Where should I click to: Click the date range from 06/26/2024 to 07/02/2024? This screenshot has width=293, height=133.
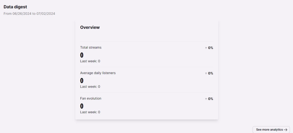(x=29, y=14)
